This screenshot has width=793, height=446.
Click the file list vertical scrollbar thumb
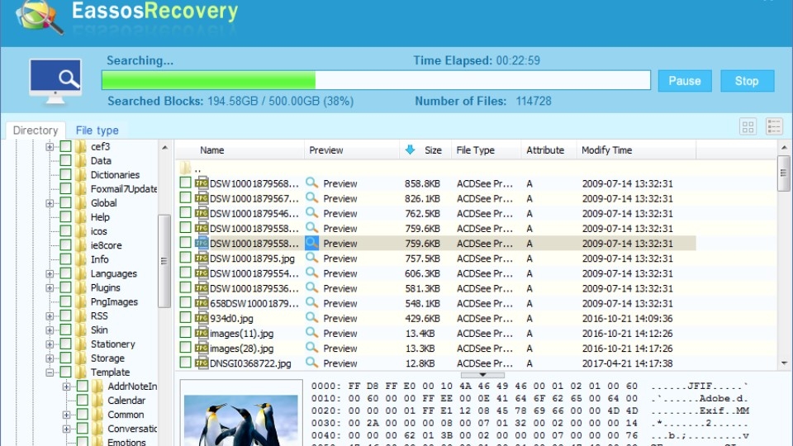pos(783,173)
